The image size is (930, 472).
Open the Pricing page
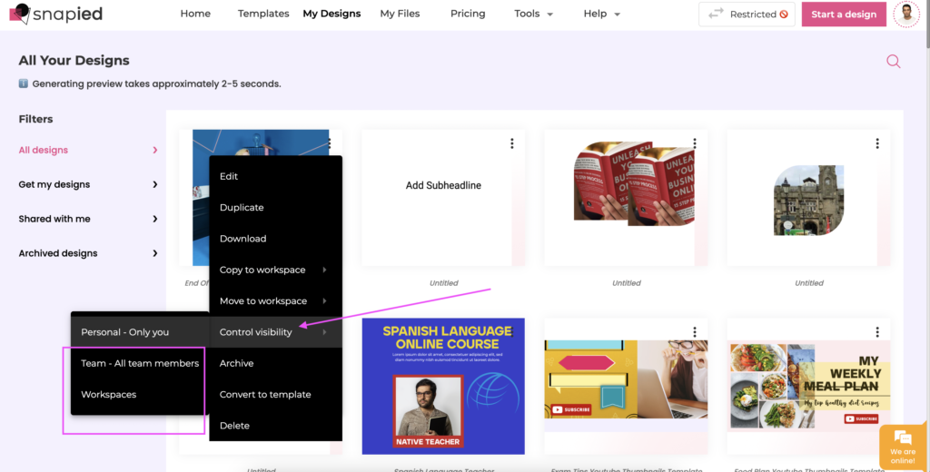468,14
